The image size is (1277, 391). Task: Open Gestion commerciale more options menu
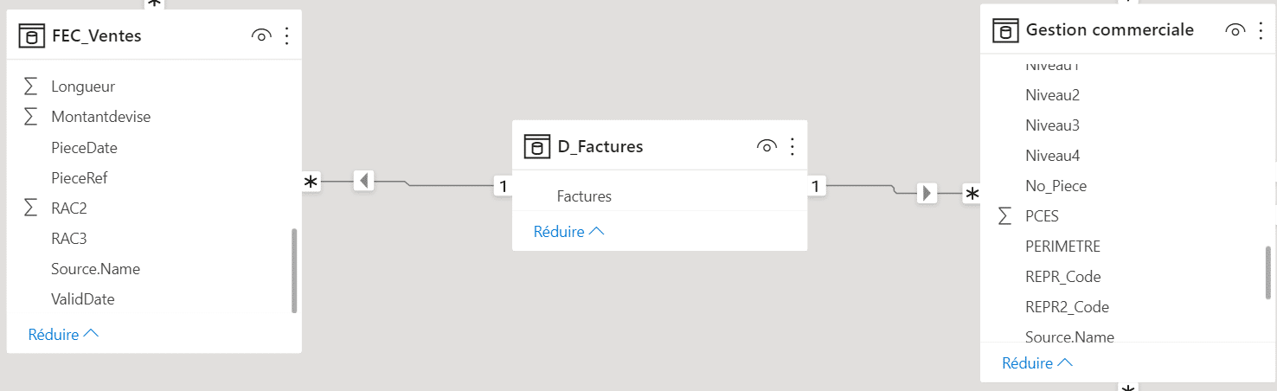coord(1261,30)
